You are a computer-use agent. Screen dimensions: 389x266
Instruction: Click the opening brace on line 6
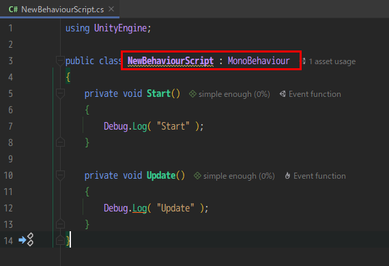tap(87, 110)
